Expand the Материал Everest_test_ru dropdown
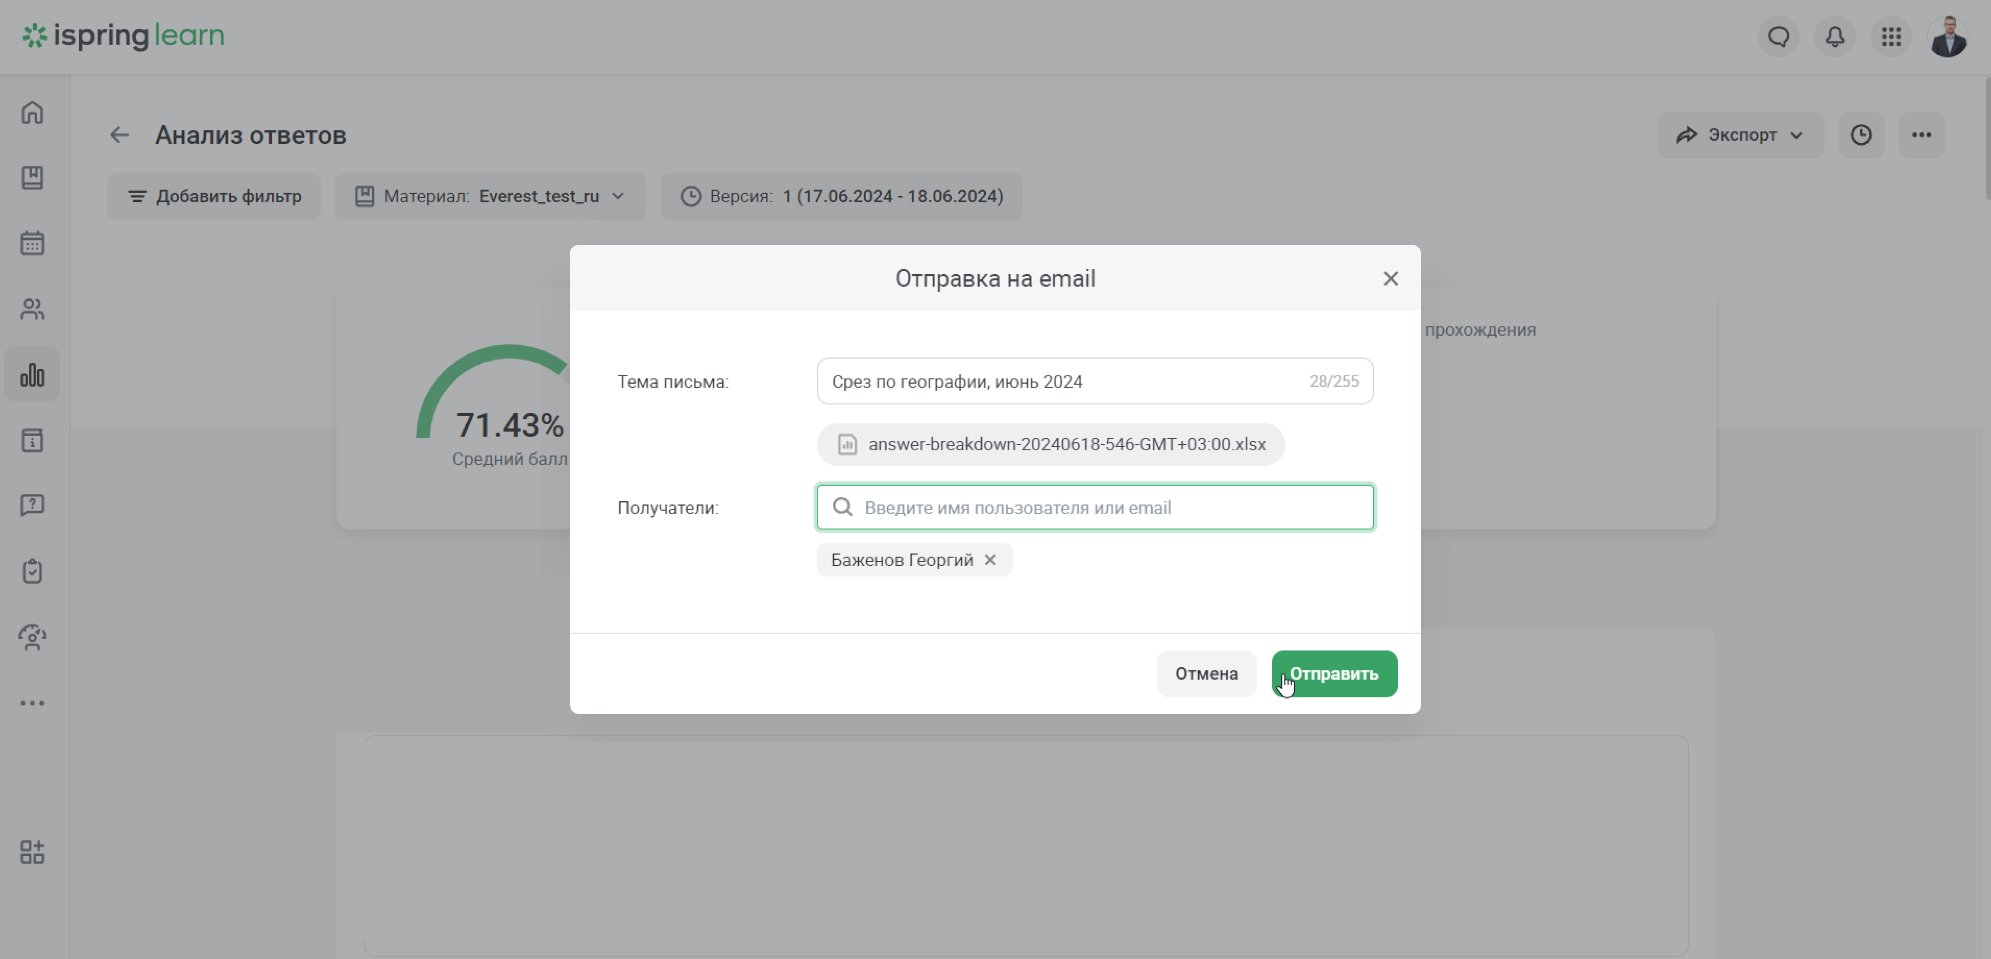Viewport: 1991px width, 959px height. point(490,196)
